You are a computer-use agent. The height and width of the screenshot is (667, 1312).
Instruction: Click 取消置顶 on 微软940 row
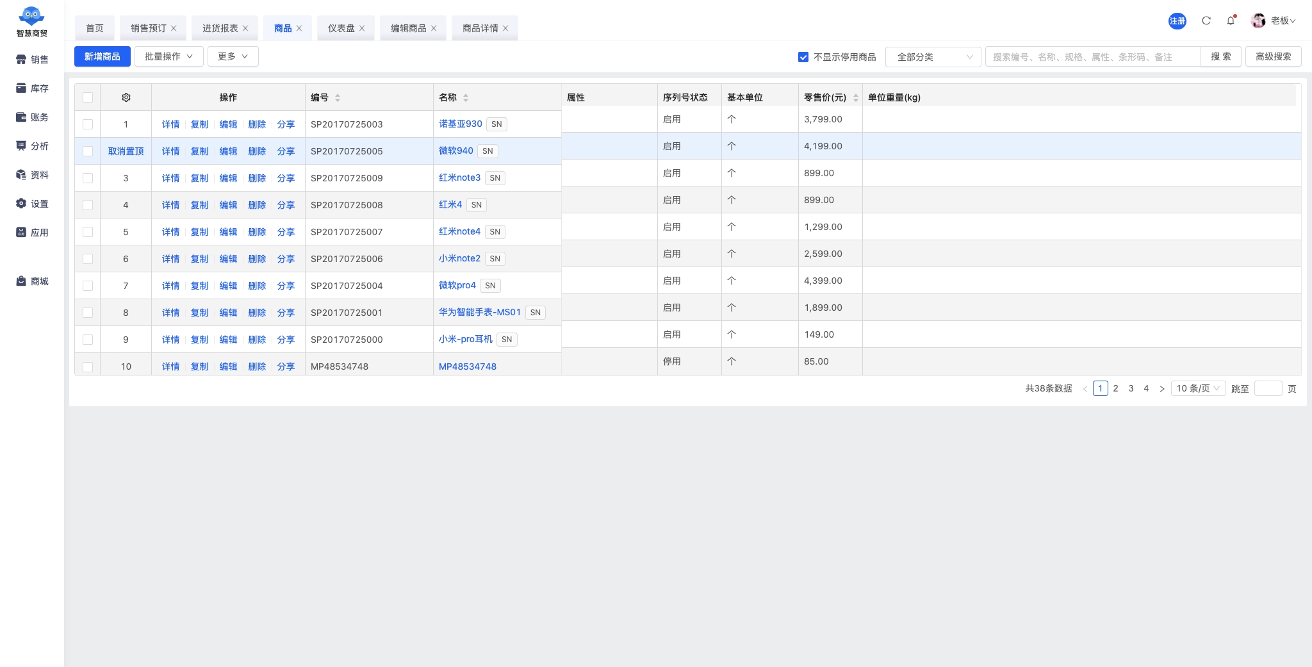[x=126, y=151]
